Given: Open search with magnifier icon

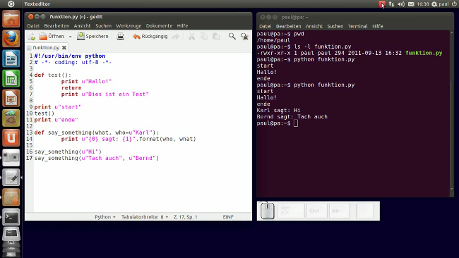Looking at the screenshot, I should pyautogui.click(x=232, y=36).
